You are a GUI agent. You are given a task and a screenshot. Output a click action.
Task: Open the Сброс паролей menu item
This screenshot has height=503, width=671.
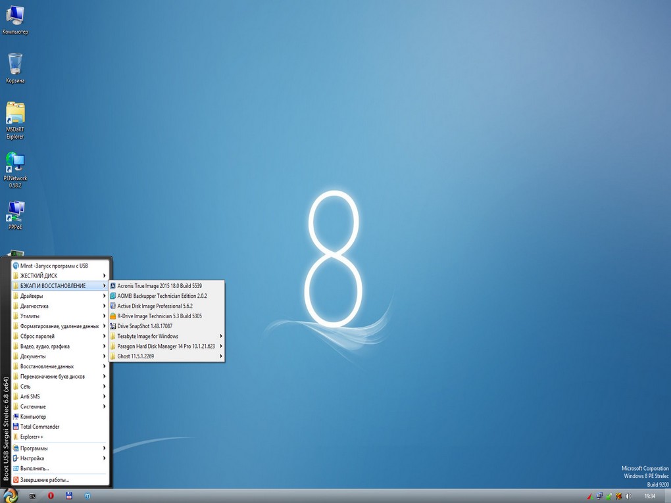(x=60, y=336)
